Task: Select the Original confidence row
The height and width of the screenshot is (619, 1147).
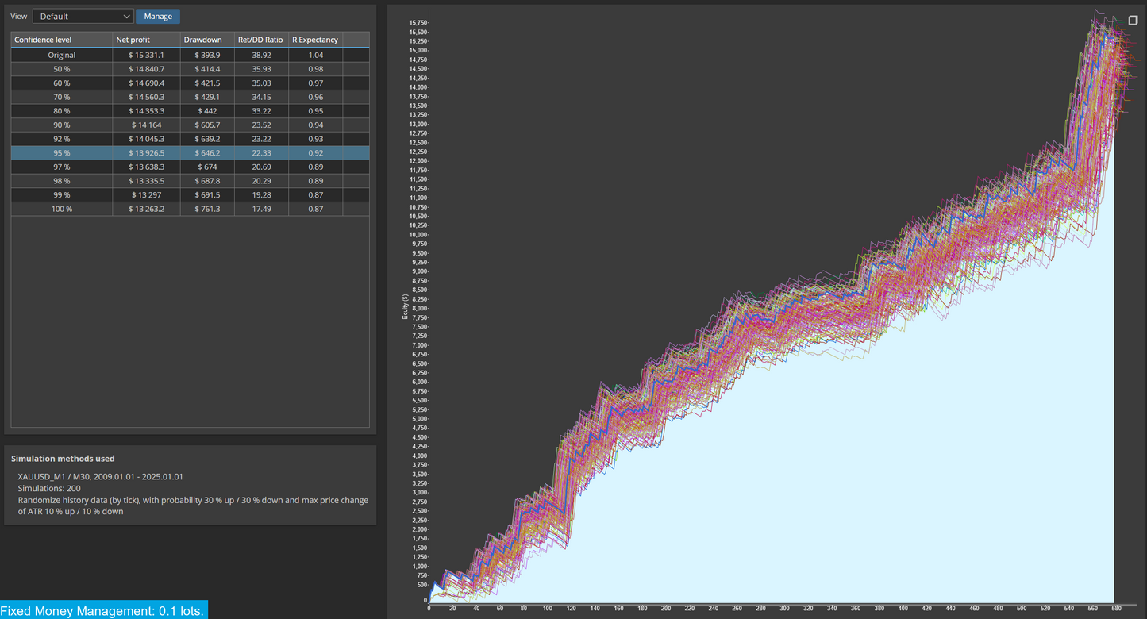Action: (x=190, y=56)
